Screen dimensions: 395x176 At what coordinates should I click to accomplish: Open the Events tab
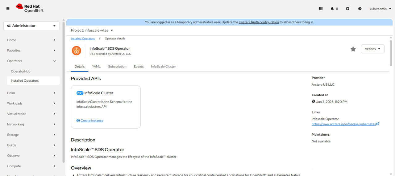[x=139, y=67]
